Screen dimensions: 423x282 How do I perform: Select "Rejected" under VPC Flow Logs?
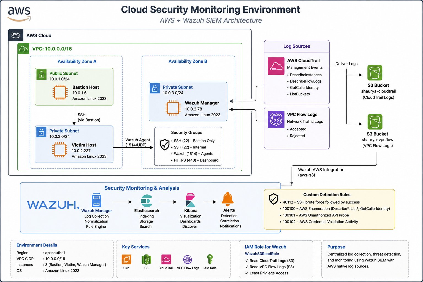297,136
